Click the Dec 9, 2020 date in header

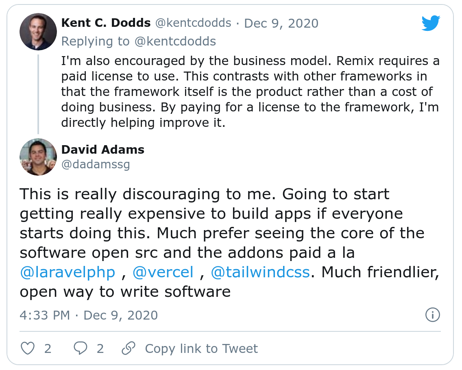click(281, 23)
